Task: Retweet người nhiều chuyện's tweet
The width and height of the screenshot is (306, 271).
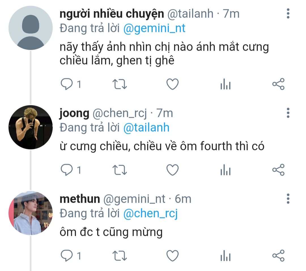Action: coord(120,84)
